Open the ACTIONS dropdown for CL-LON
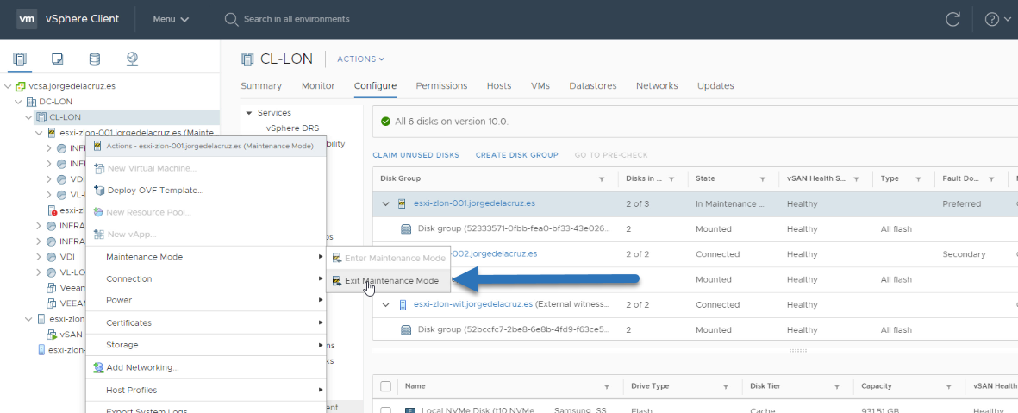This screenshot has width=1018, height=413. tap(360, 59)
